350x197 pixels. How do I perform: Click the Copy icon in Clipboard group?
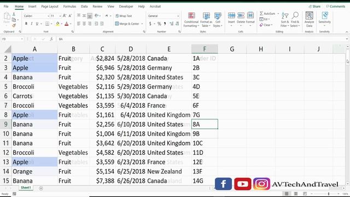point(14,20)
